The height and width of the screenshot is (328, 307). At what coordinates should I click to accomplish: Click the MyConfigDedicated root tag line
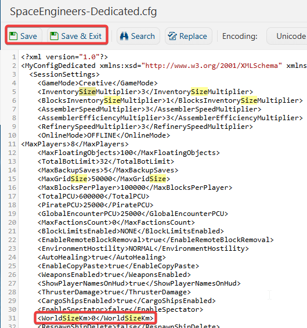164,66
